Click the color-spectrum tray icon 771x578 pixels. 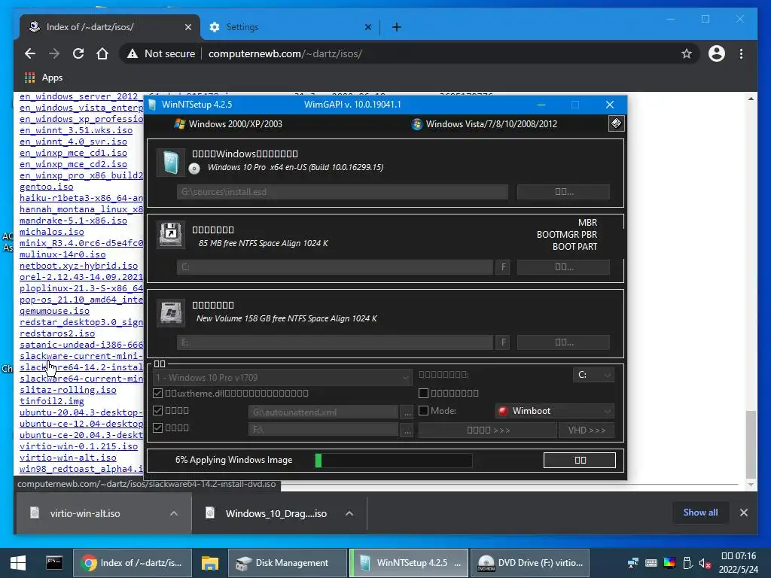coord(669,563)
